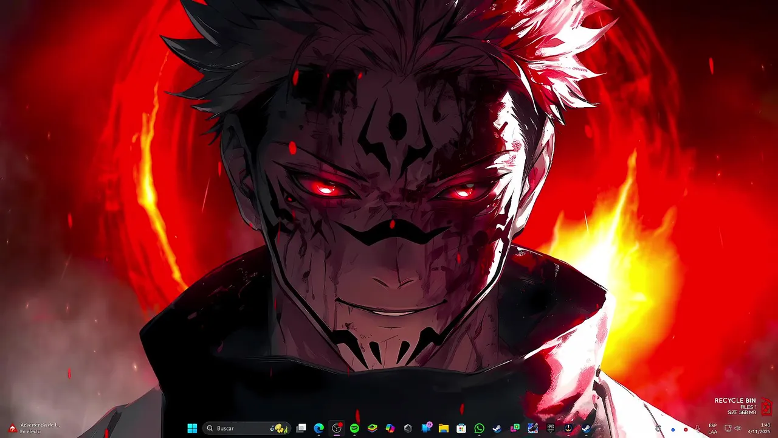778x438 pixels.
Task: Open Task View from the taskbar
Action: 301,428
